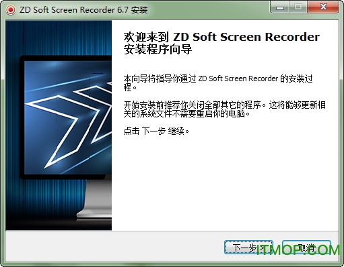Click the 取消 (Cancel) button
This screenshot has height=267, width=344.
coord(306,248)
